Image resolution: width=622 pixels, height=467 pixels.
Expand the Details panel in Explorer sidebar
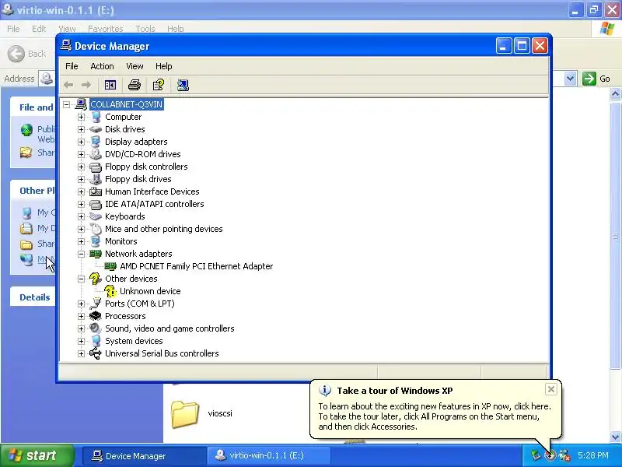[34, 297]
